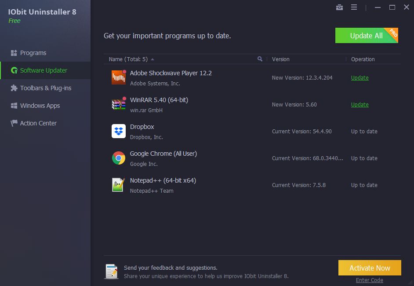Click the Dropbox program icon
The width and height of the screenshot is (414, 286).
point(119,131)
